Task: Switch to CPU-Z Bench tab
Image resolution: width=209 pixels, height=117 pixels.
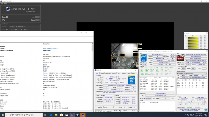Action: (129, 73)
